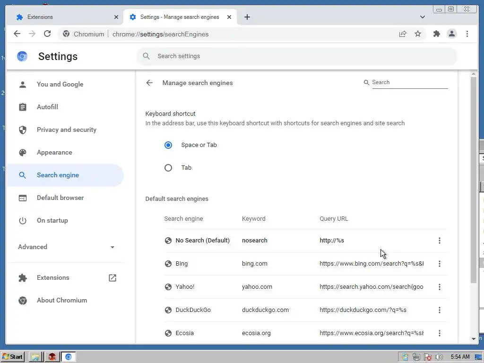Open more actions for No Search (Default)

439,241
